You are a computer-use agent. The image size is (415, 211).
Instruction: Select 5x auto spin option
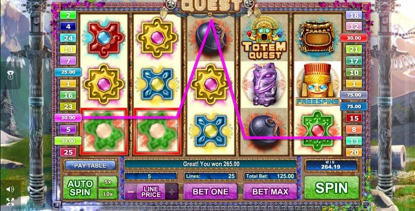pyautogui.click(x=108, y=182)
